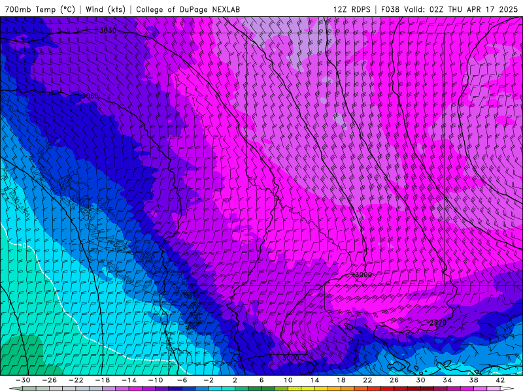The height and width of the screenshot is (392, 523).
Task: Click the '-22' colorbar scale value
Action: coord(76,380)
